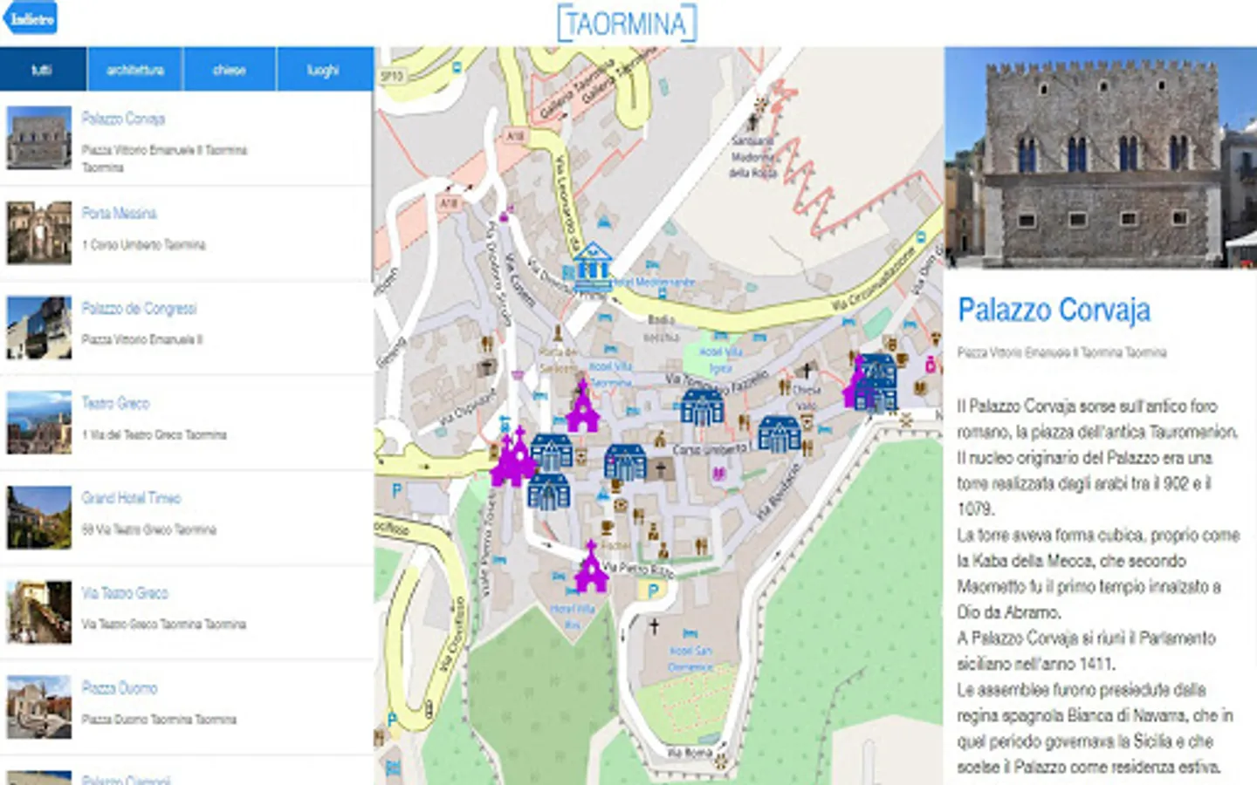Click the TAORMINA title logo

point(627,24)
